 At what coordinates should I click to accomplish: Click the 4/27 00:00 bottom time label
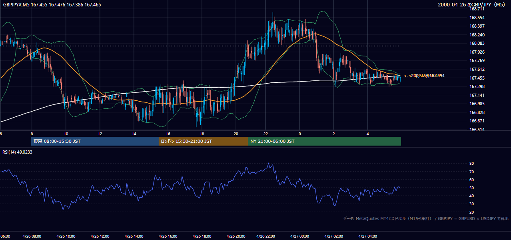point(300,236)
